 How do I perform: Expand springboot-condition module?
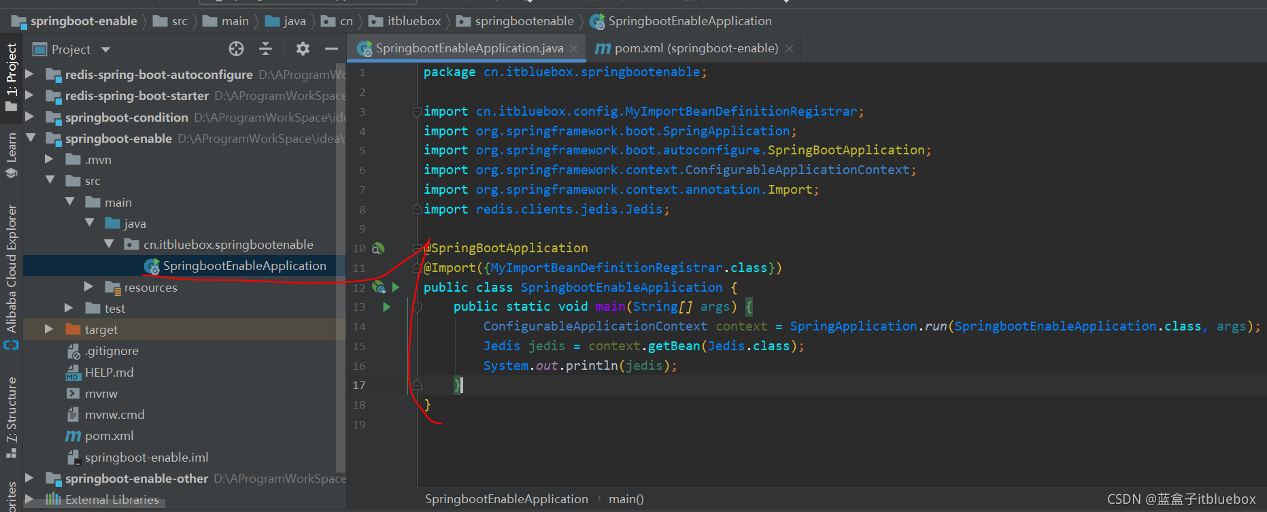(x=29, y=117)
